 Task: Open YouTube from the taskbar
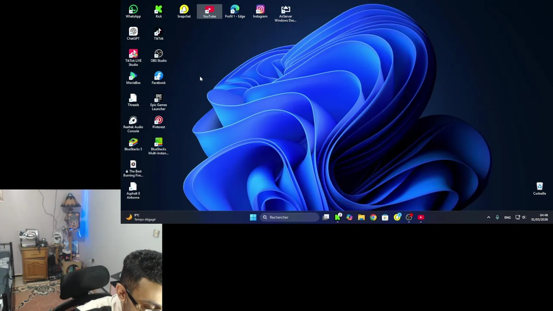[421, 217]
